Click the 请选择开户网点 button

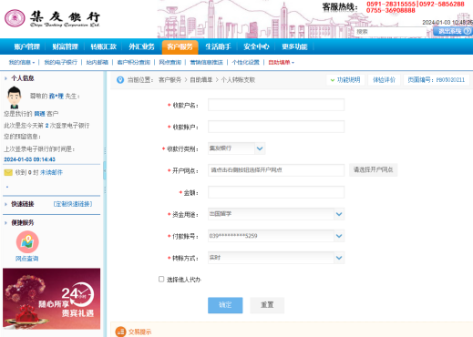(x=373, y=169)
